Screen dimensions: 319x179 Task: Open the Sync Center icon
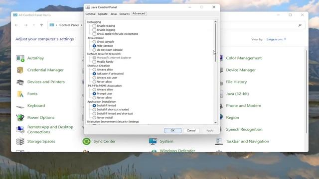pyautogui.click(x=86, y=141)
